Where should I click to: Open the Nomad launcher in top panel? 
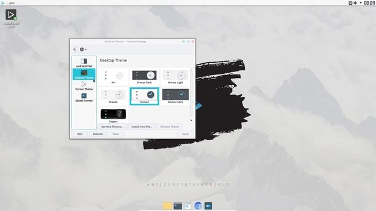[3, 3]
